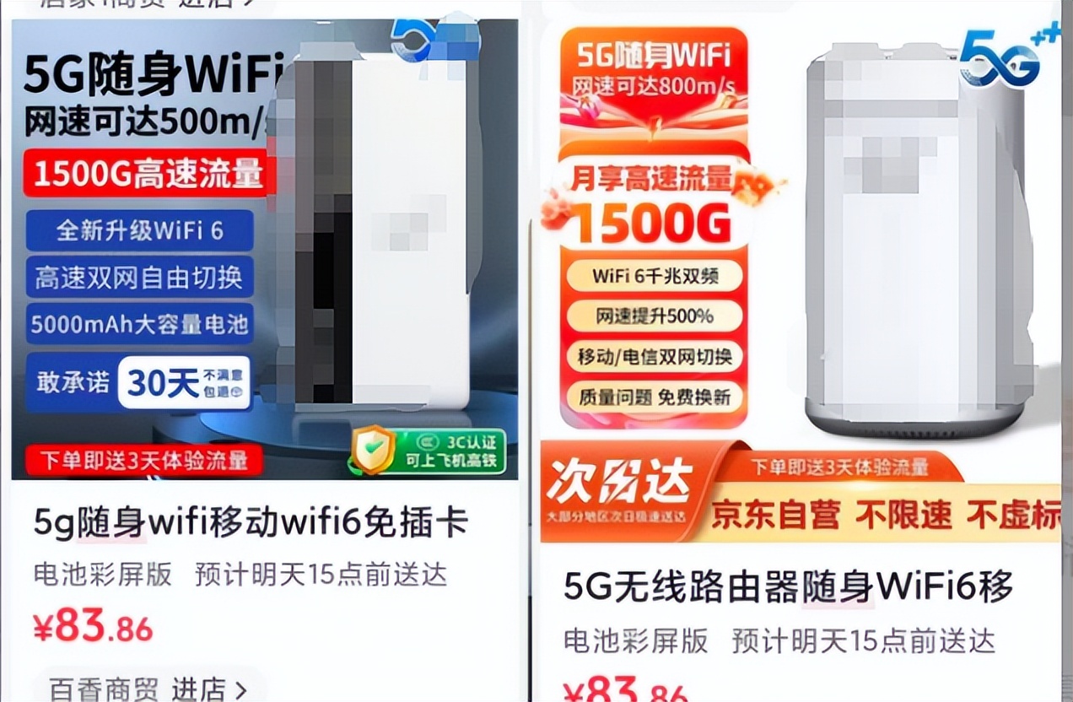Click the 高速双网自由切换 label
Viewport: 1073px width, 702px height.
pyautogui.click(x=140, y=277)
